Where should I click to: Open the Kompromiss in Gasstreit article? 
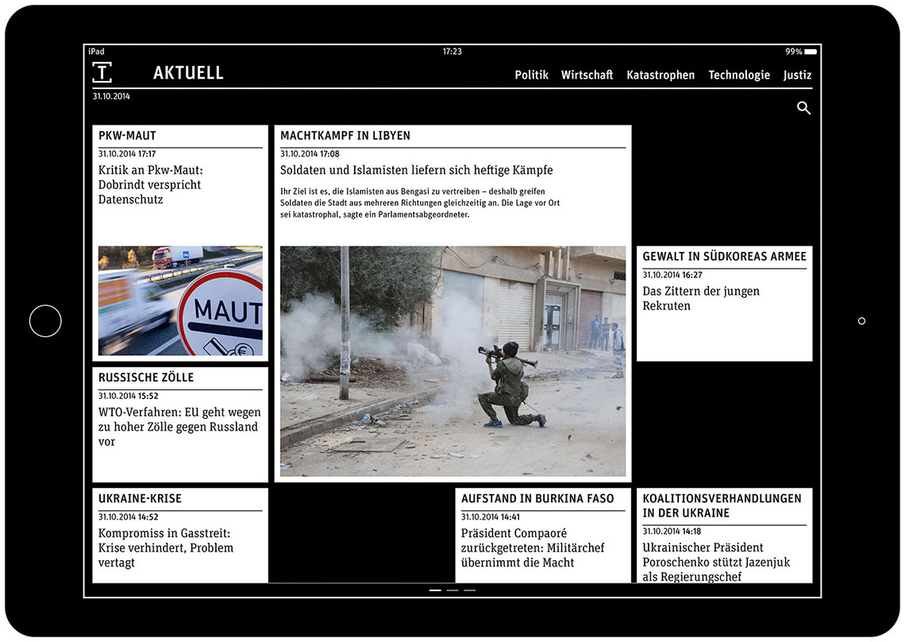click(x=166, y=547)
